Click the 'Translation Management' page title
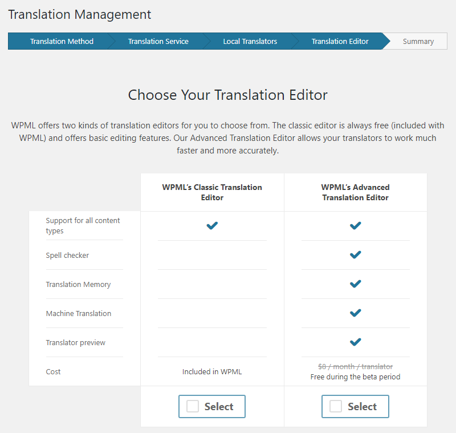 coord(79,15)
